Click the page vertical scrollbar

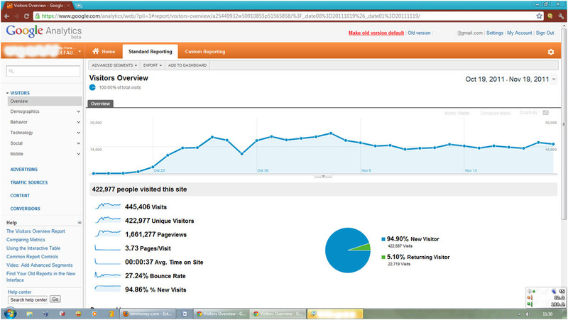coord(564,123)
